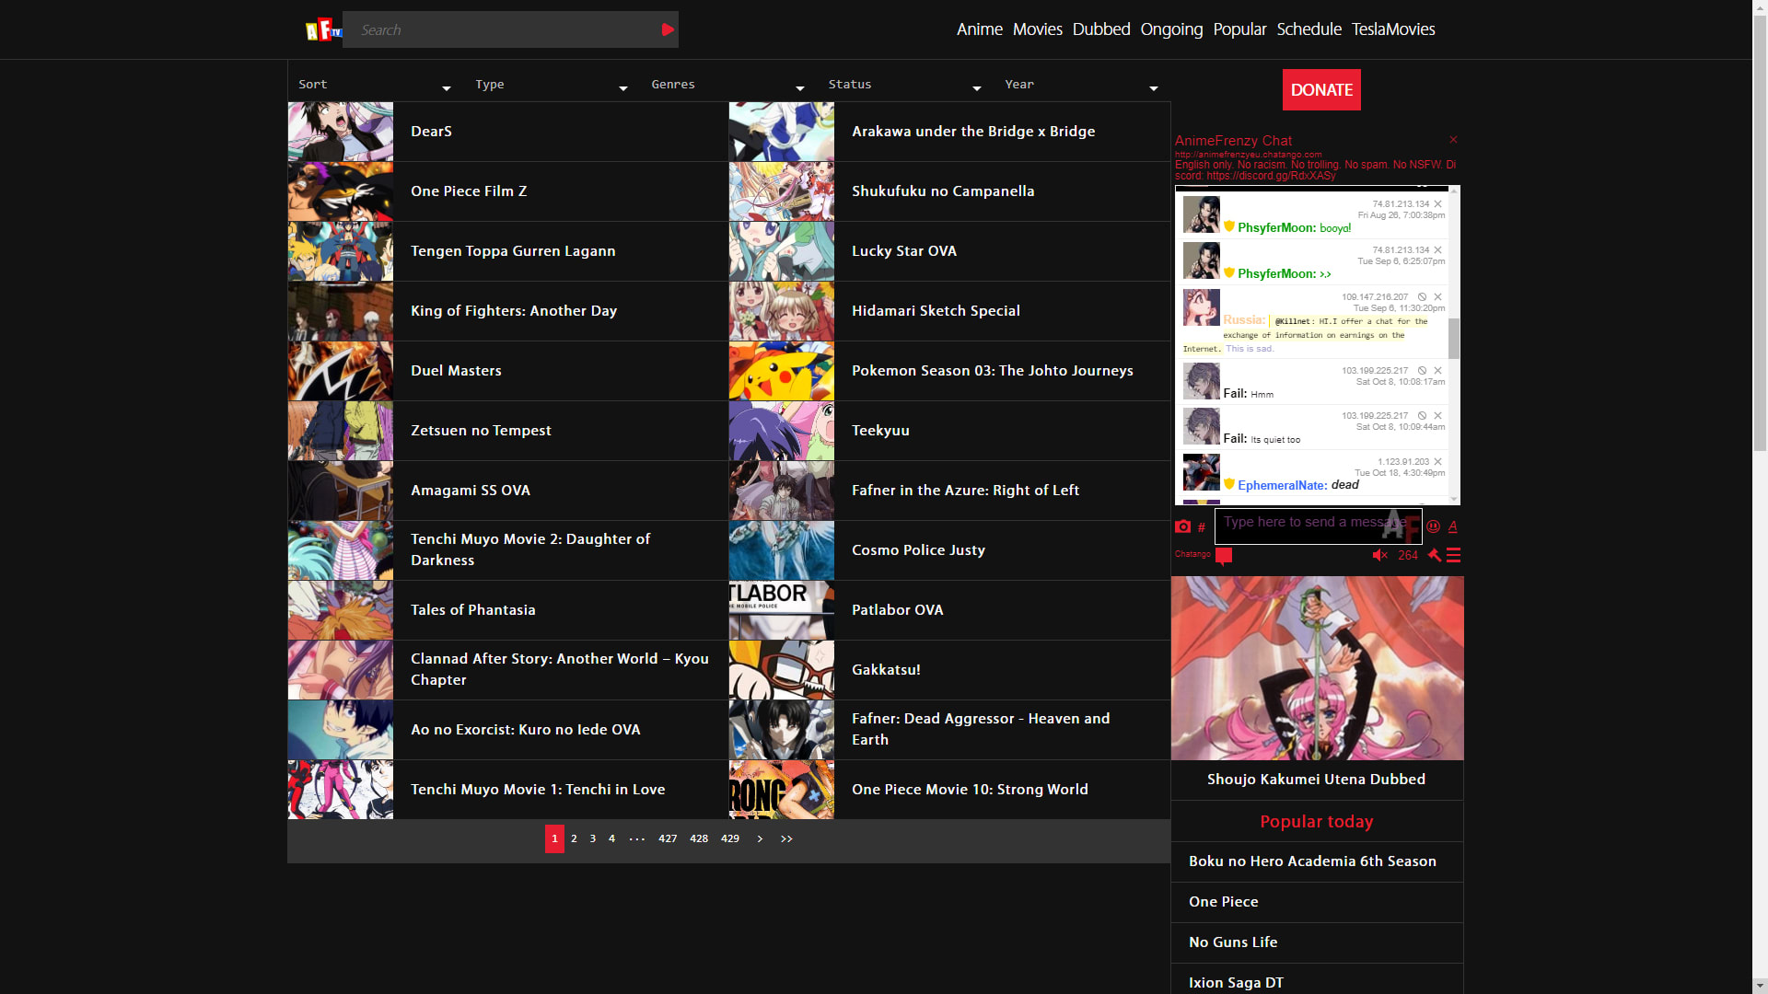Click the One Piece Film Z thumbnail
Viewport: 1768px width, 994px height.
[341, 191]
